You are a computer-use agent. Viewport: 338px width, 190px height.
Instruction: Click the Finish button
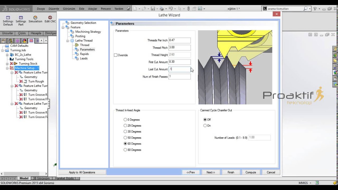231,172
